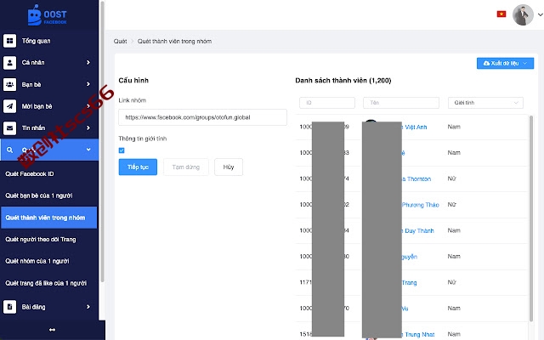Click Quét thành viên trong nhóm breadcrumb text
The image size is (544, 340).
coord(174,42)
